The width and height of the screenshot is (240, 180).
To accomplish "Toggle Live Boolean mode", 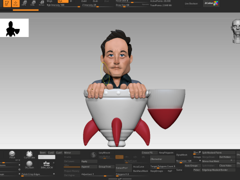I will (191, 3).
